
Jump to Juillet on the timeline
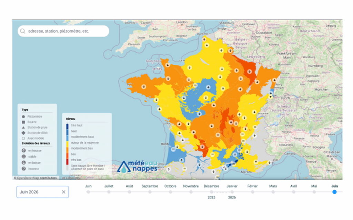tap(109, 192)
